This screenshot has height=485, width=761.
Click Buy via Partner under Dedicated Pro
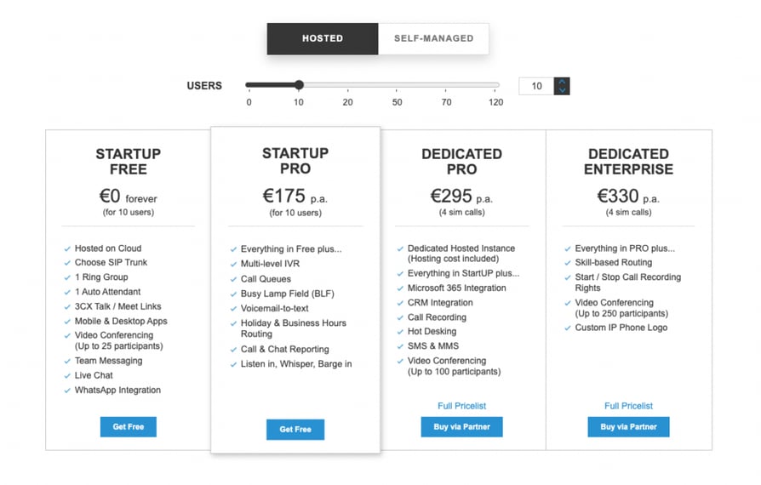461,427
